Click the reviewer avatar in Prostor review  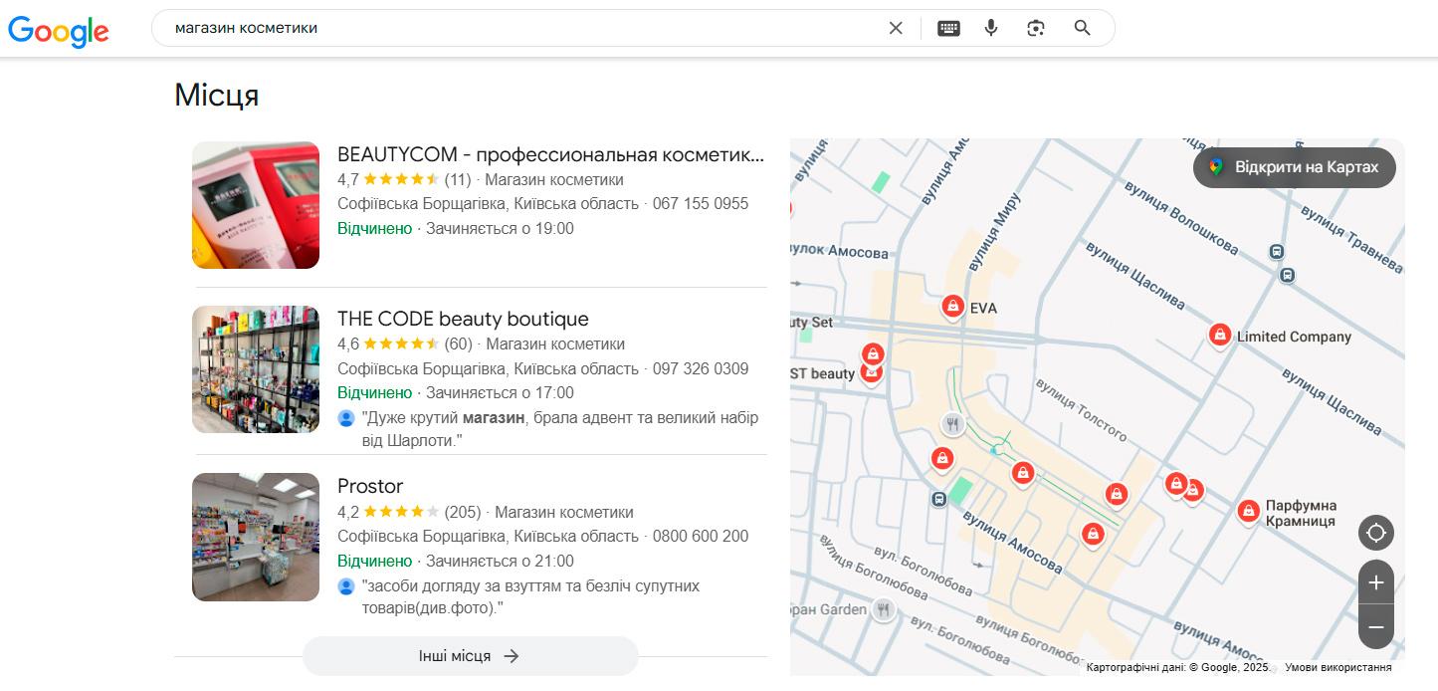click(346, 586)
